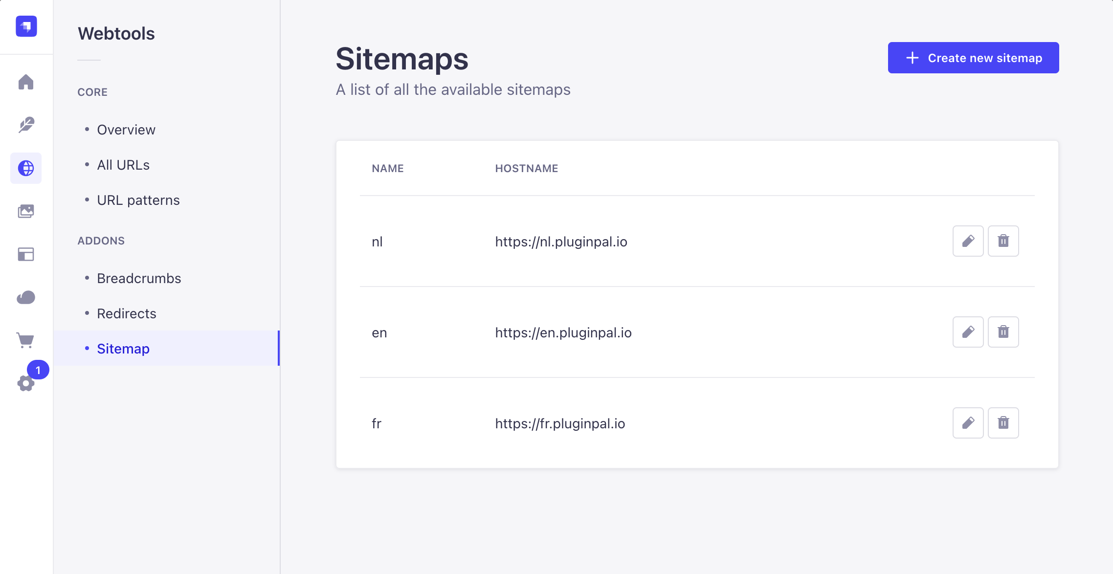Select the Sitemap menu item
The image size is (1113, 574).
tap(166, 348)
